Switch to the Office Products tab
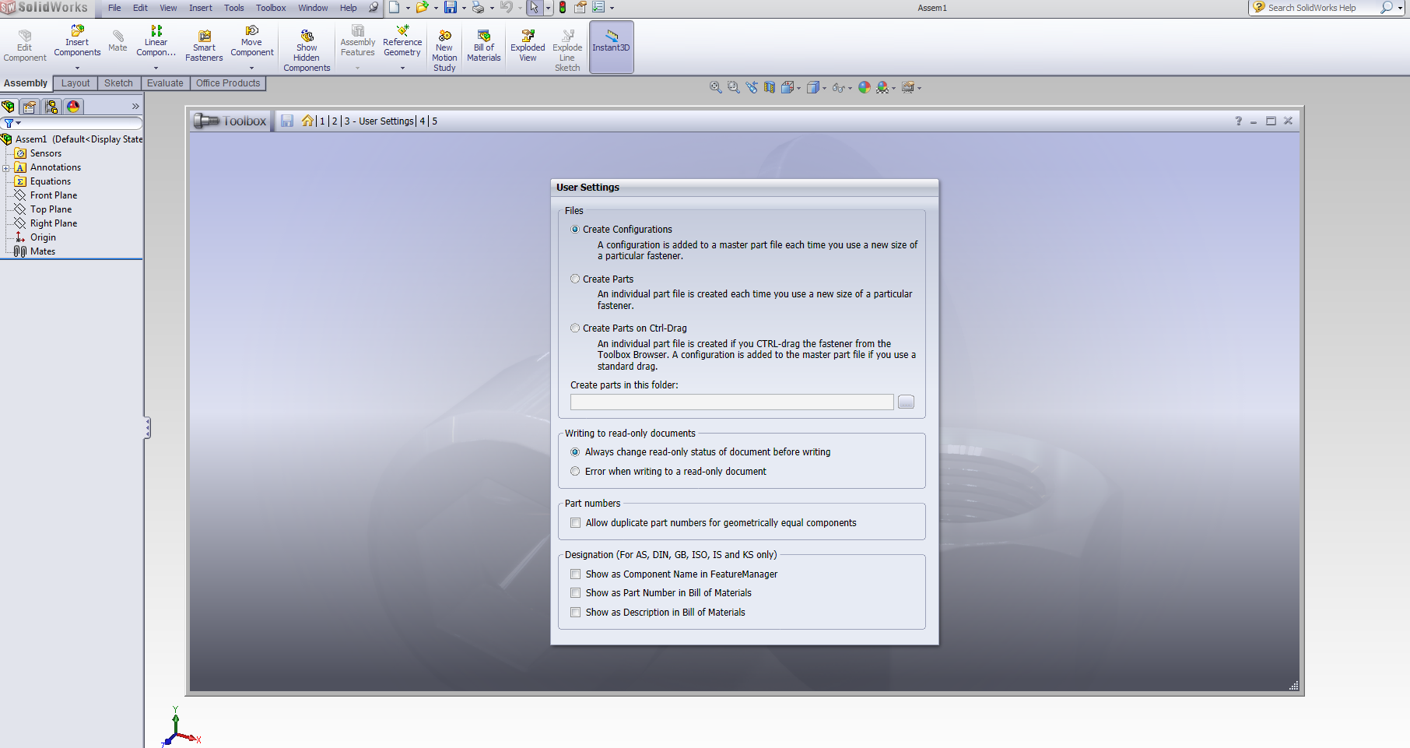The height and width of the screenshot is (748, 1410). 228,83
